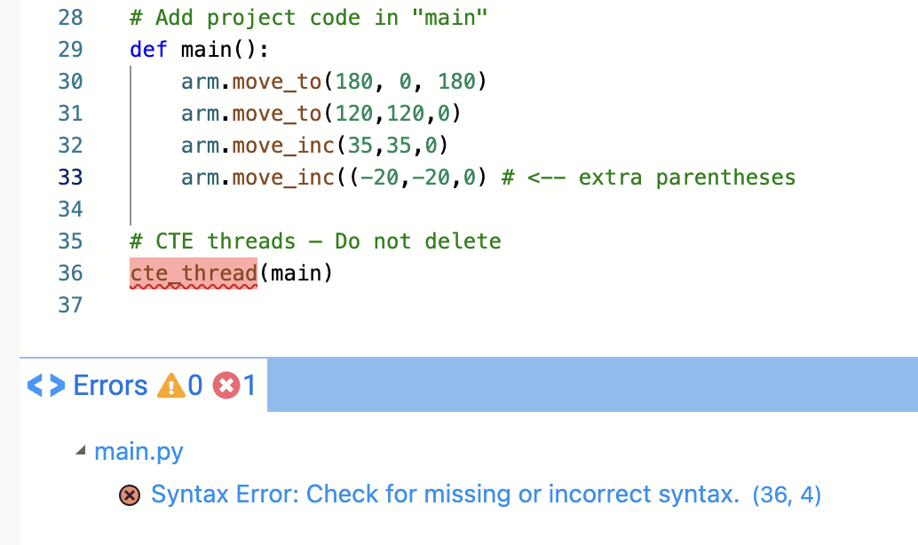Click the arm.move_to(180, 0, 180) line
Screen dimensions: 918x545
point(334,82)
